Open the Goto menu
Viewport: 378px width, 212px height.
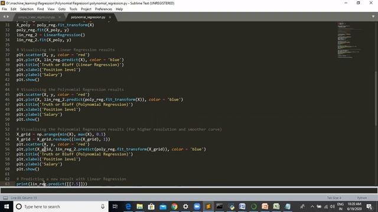point(62,9)
